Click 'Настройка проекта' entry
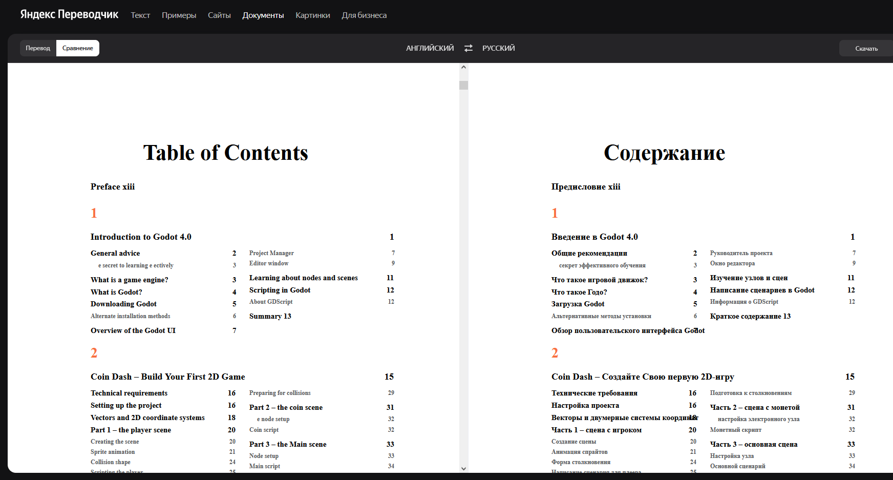The height and width of the screenshot is (480, 893). [x=585, y=405]
